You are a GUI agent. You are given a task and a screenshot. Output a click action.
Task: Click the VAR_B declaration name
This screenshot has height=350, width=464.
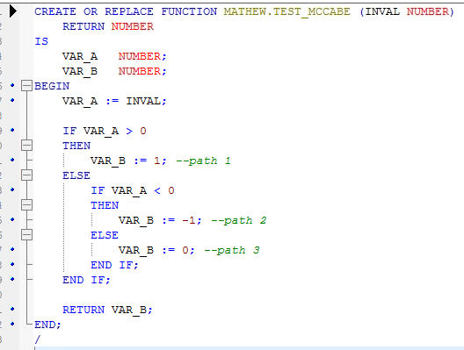point(80,71)
